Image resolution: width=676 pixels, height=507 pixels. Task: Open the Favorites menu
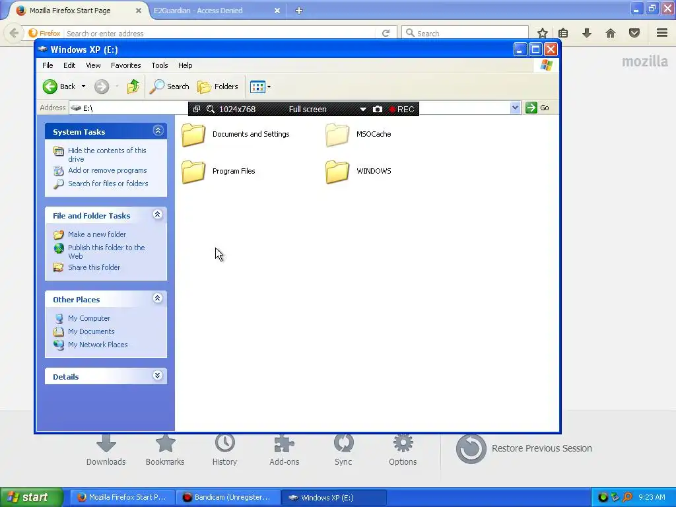[126, 65]
